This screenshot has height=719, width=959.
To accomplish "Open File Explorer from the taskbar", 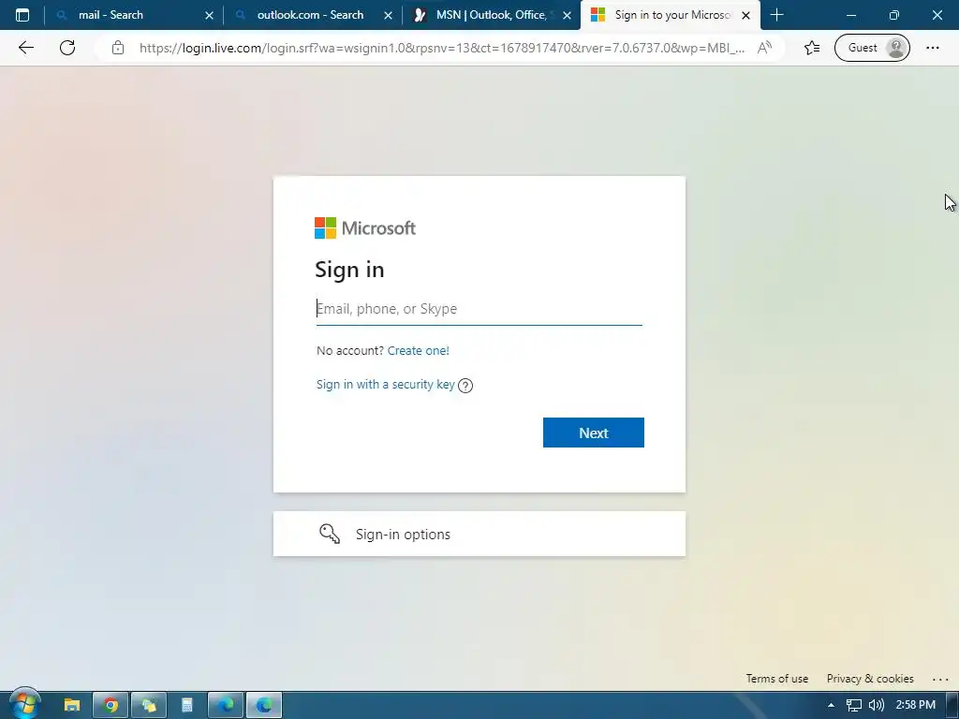I will pyautogui.click(x=71, y=705).
